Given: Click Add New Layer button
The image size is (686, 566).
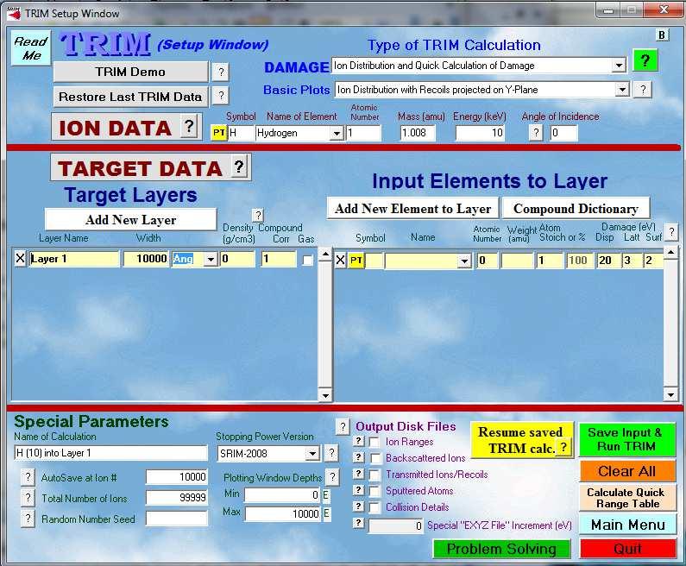Looking at the screenshot, I should pos(131,219).
